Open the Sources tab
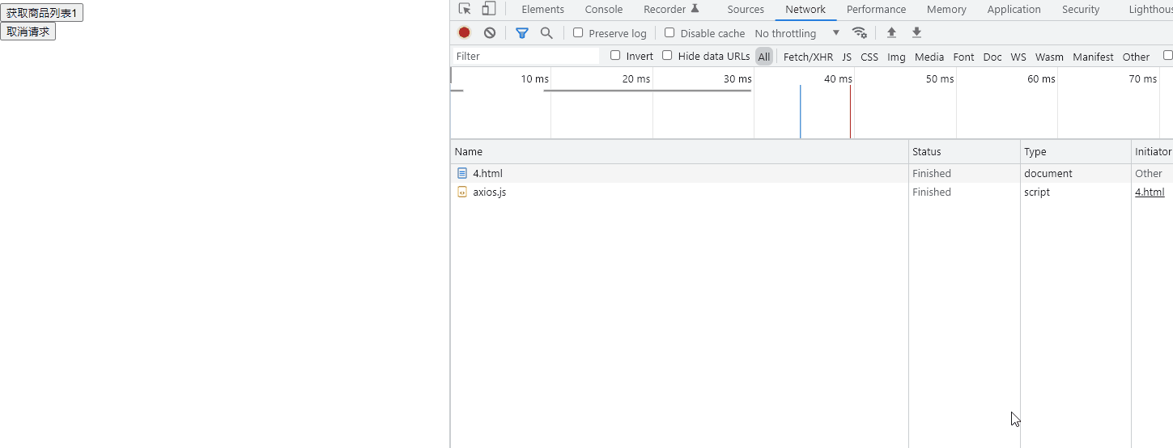Viewport: 1173px width, 448px height. pyautogui.click(x=746, y=10)
